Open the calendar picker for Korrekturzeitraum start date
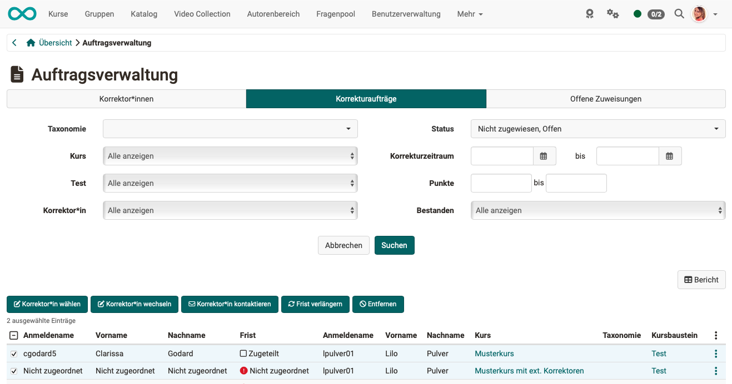Image resolution: width=732 pixels, height=384 pixels. (544, 156)
